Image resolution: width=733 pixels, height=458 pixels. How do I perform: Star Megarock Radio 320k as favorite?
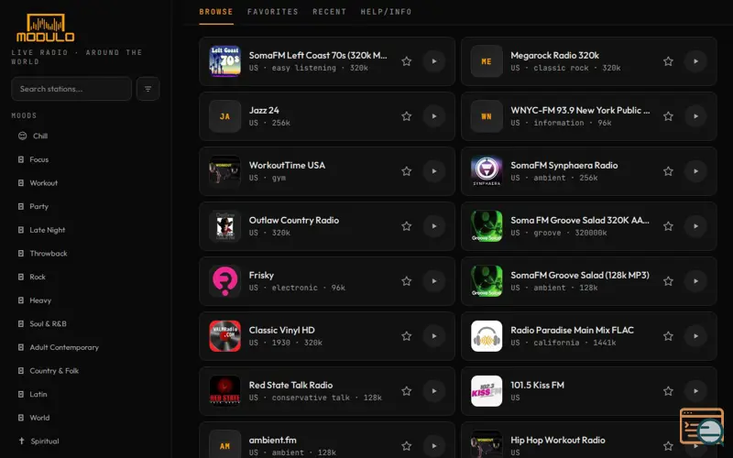pos(669,61)
